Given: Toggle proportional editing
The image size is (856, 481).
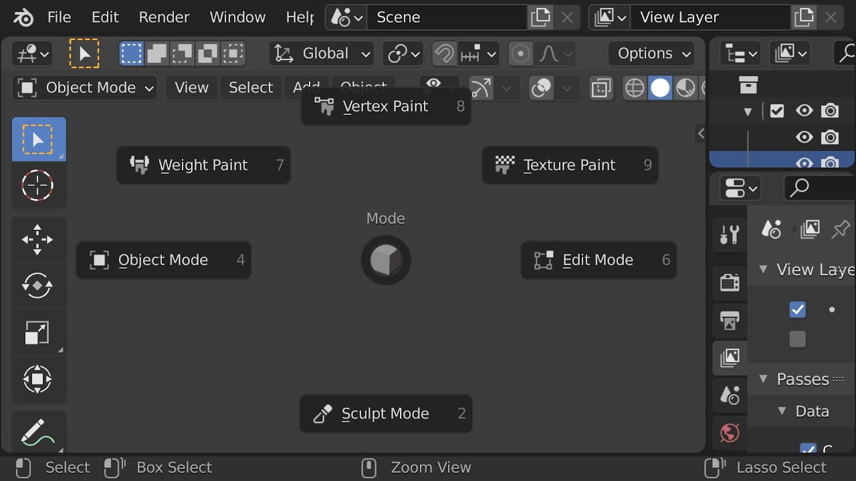Looking at the screenshot, I should point(520,53).
